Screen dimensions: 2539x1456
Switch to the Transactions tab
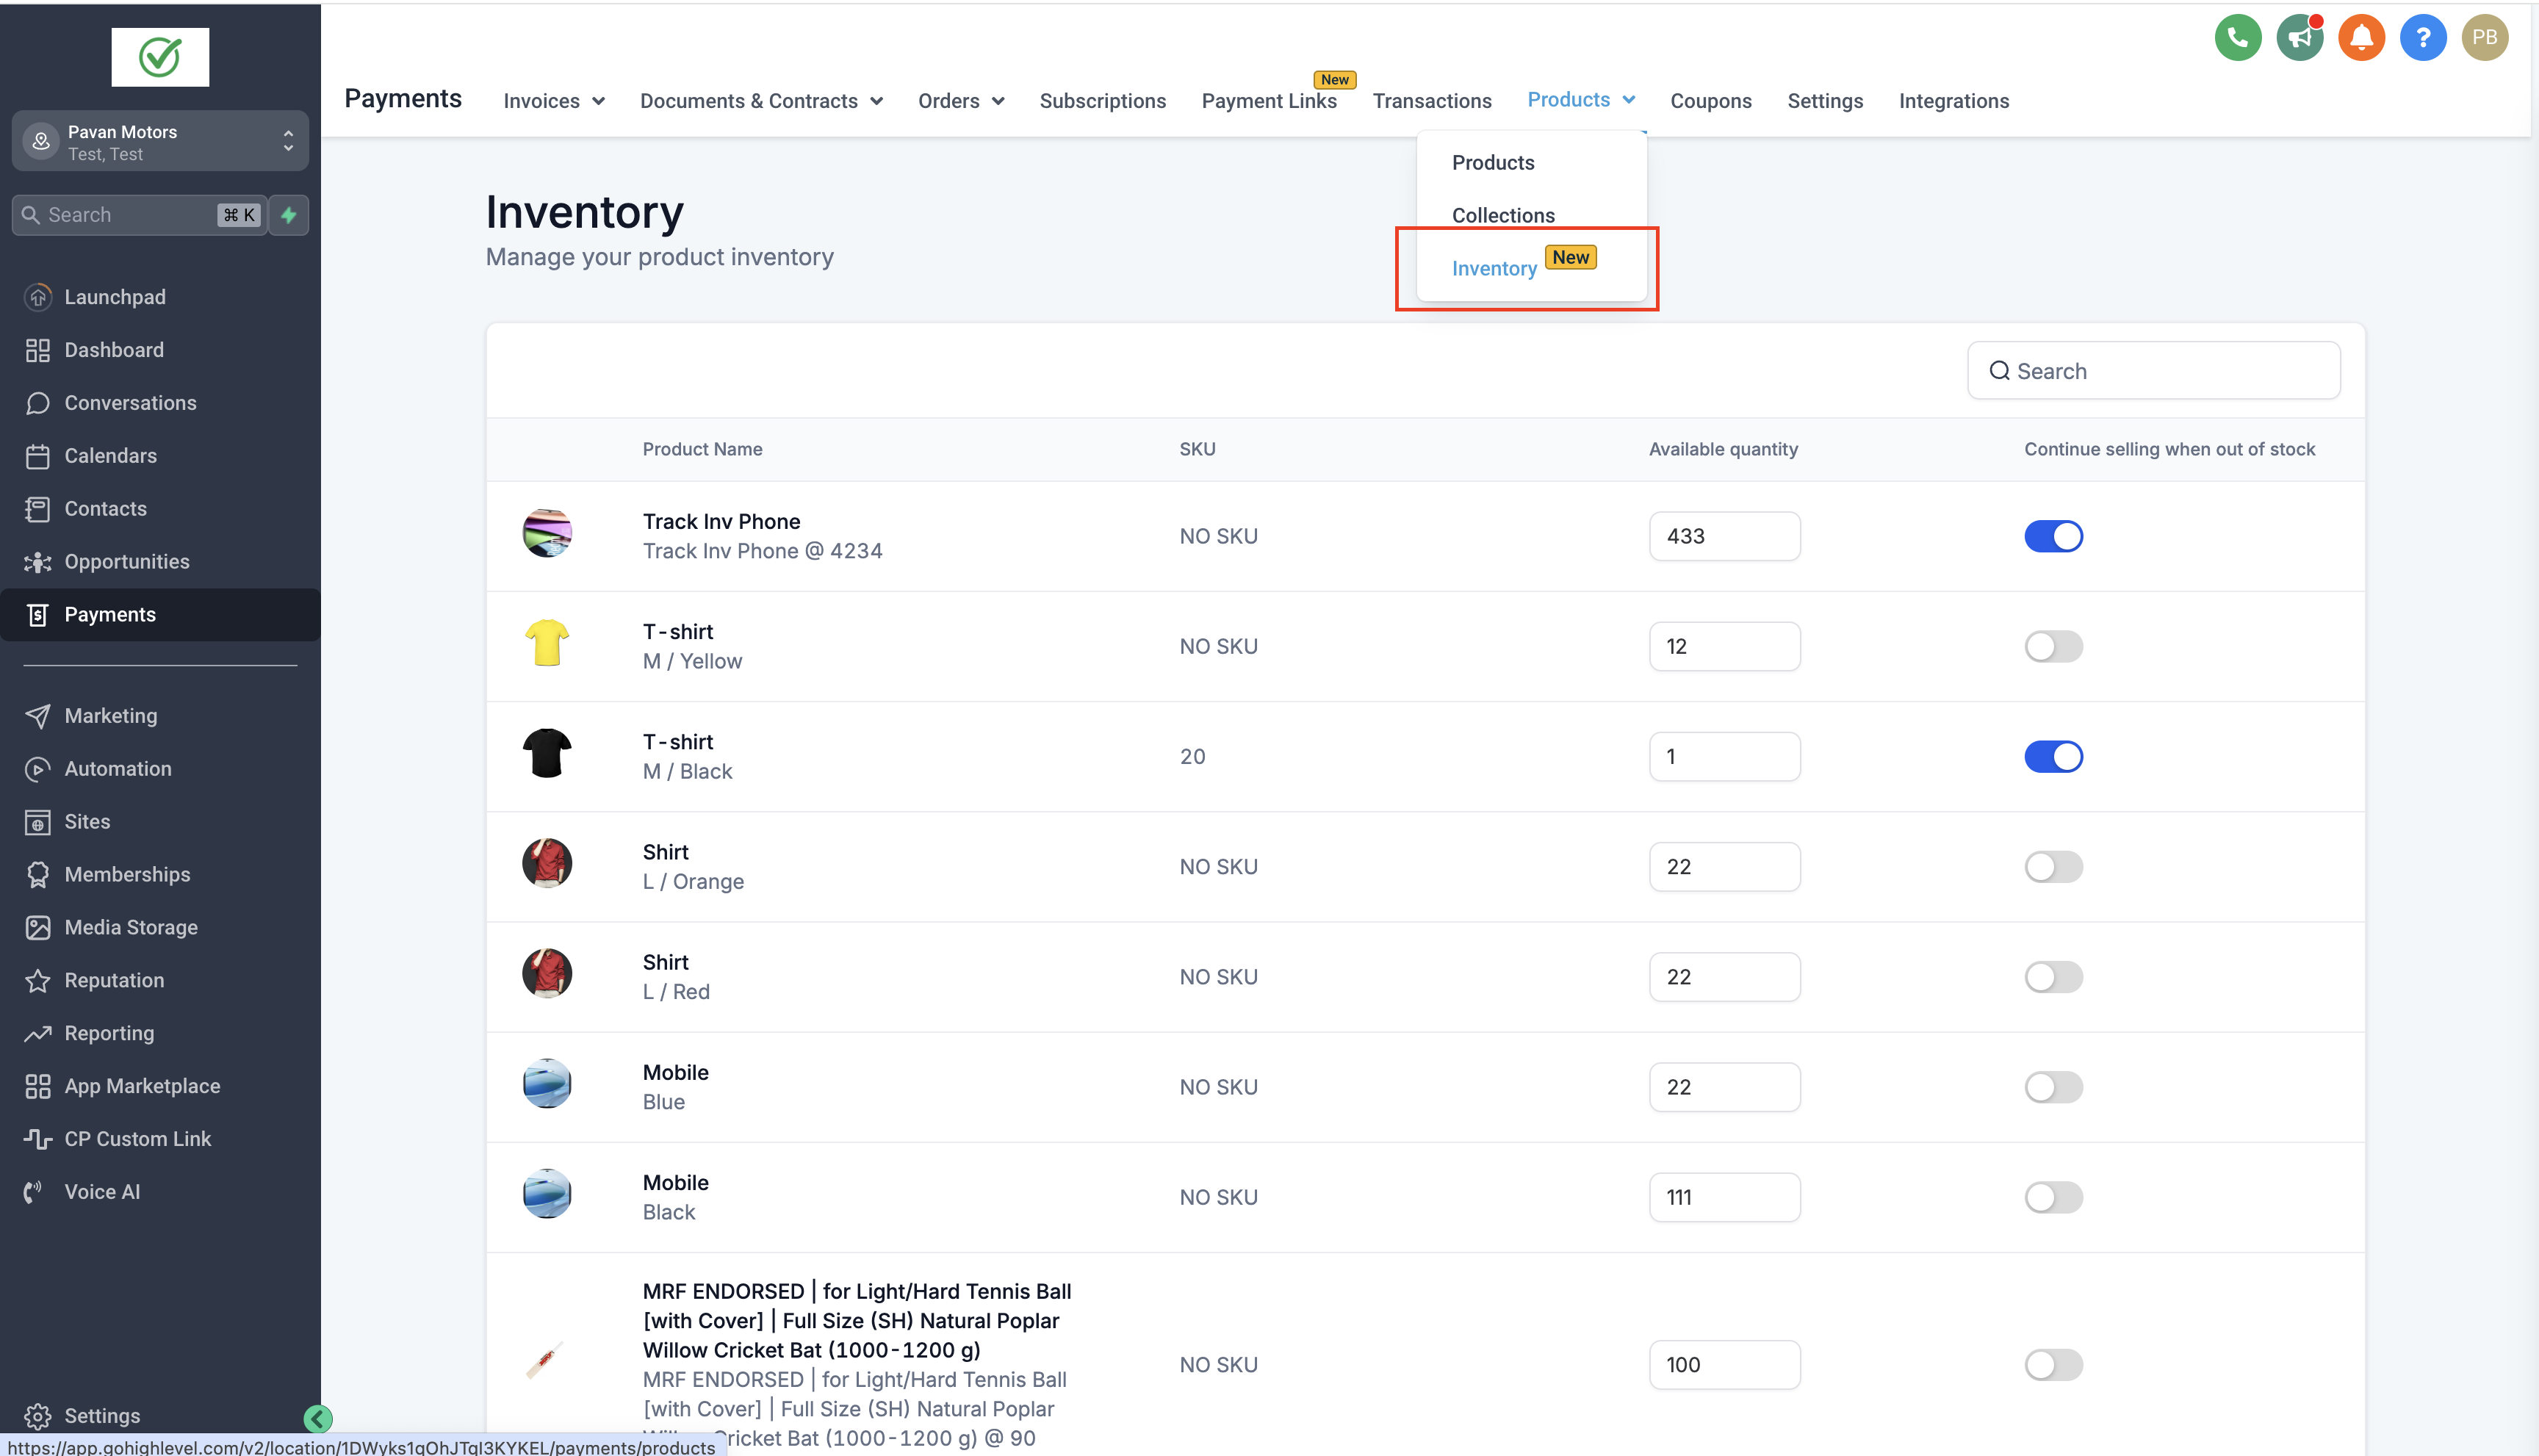(x=1431, y=101)
